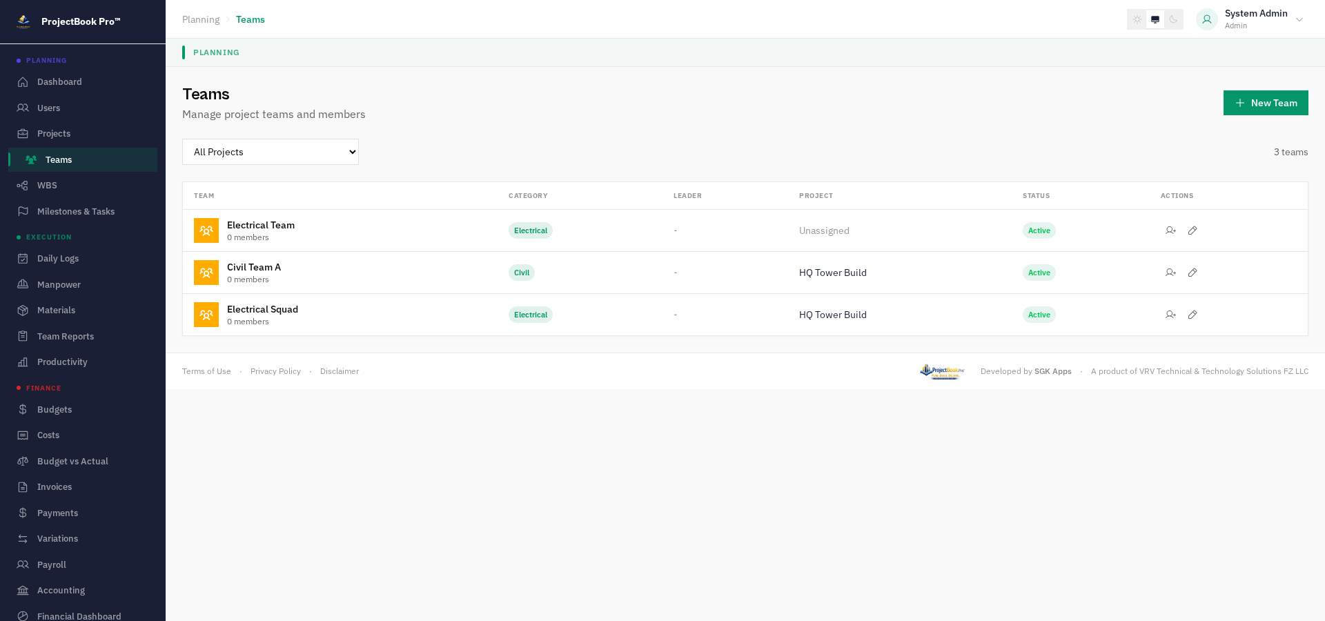The height and width of the screenshot is (621, 1325).
Task: Click the ProjectBook Pro logo icon
Action: pyautogui.click(x=23, y=21)
